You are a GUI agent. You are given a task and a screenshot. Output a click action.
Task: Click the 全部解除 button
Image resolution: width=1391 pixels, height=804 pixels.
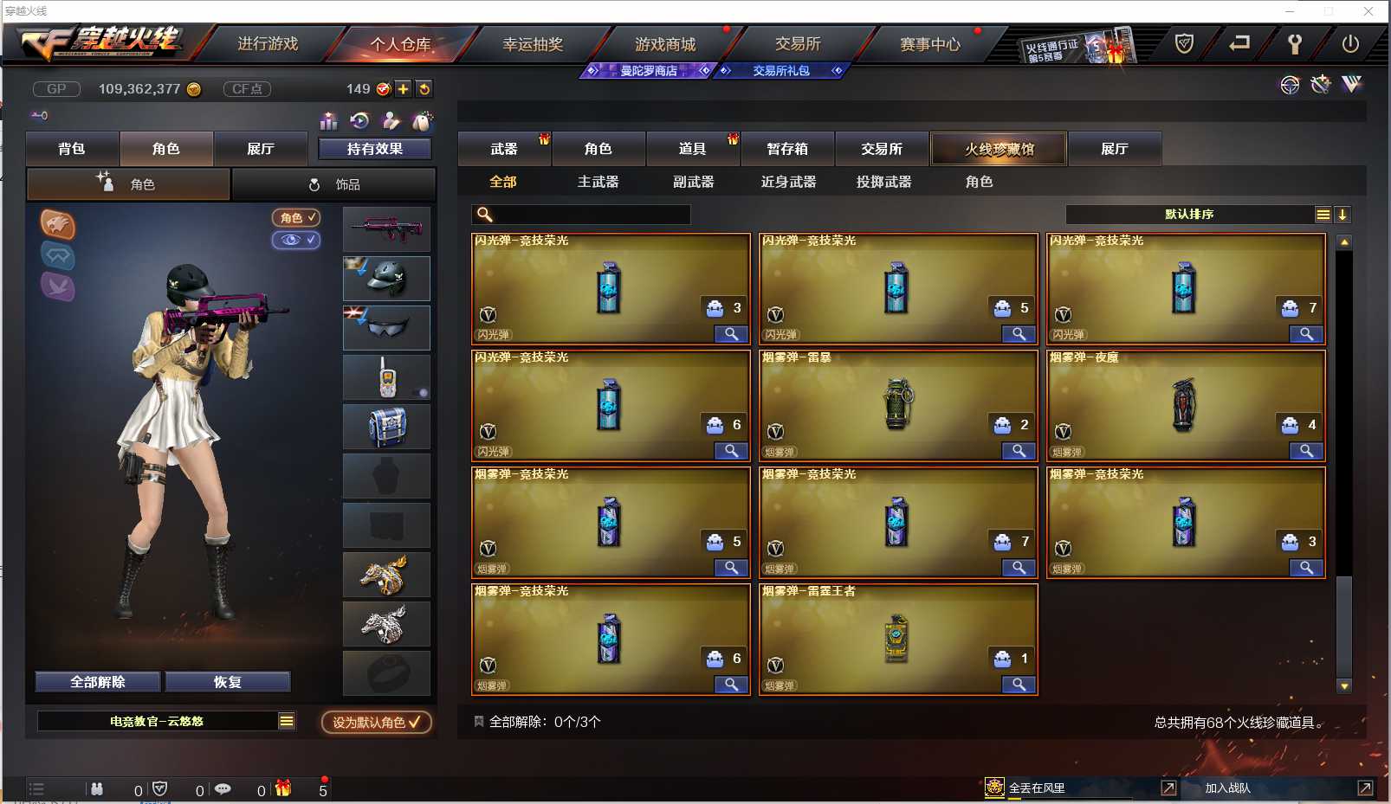coord(98,682)
